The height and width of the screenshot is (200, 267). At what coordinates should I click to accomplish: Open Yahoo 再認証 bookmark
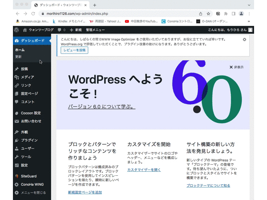click(105, 21)
